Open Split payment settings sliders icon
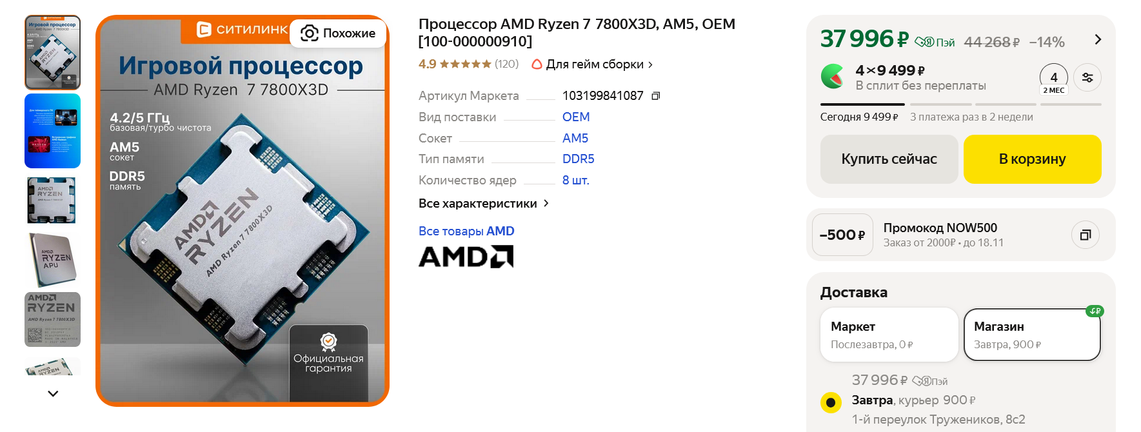The image size is (1141, 432). point(1087,77)
